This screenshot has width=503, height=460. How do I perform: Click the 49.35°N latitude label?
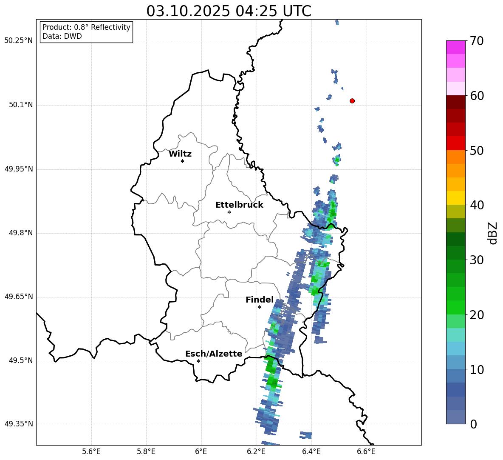click(x=19, y=424)
